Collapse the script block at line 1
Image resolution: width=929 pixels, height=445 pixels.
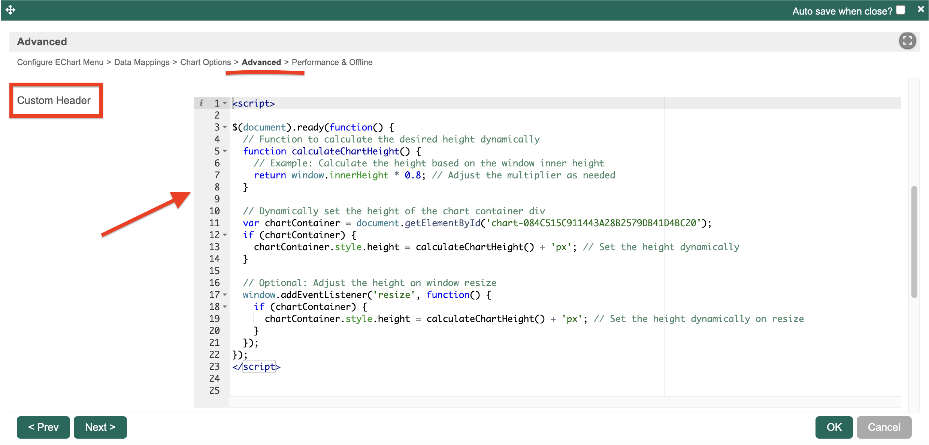[x=225, y=103]
